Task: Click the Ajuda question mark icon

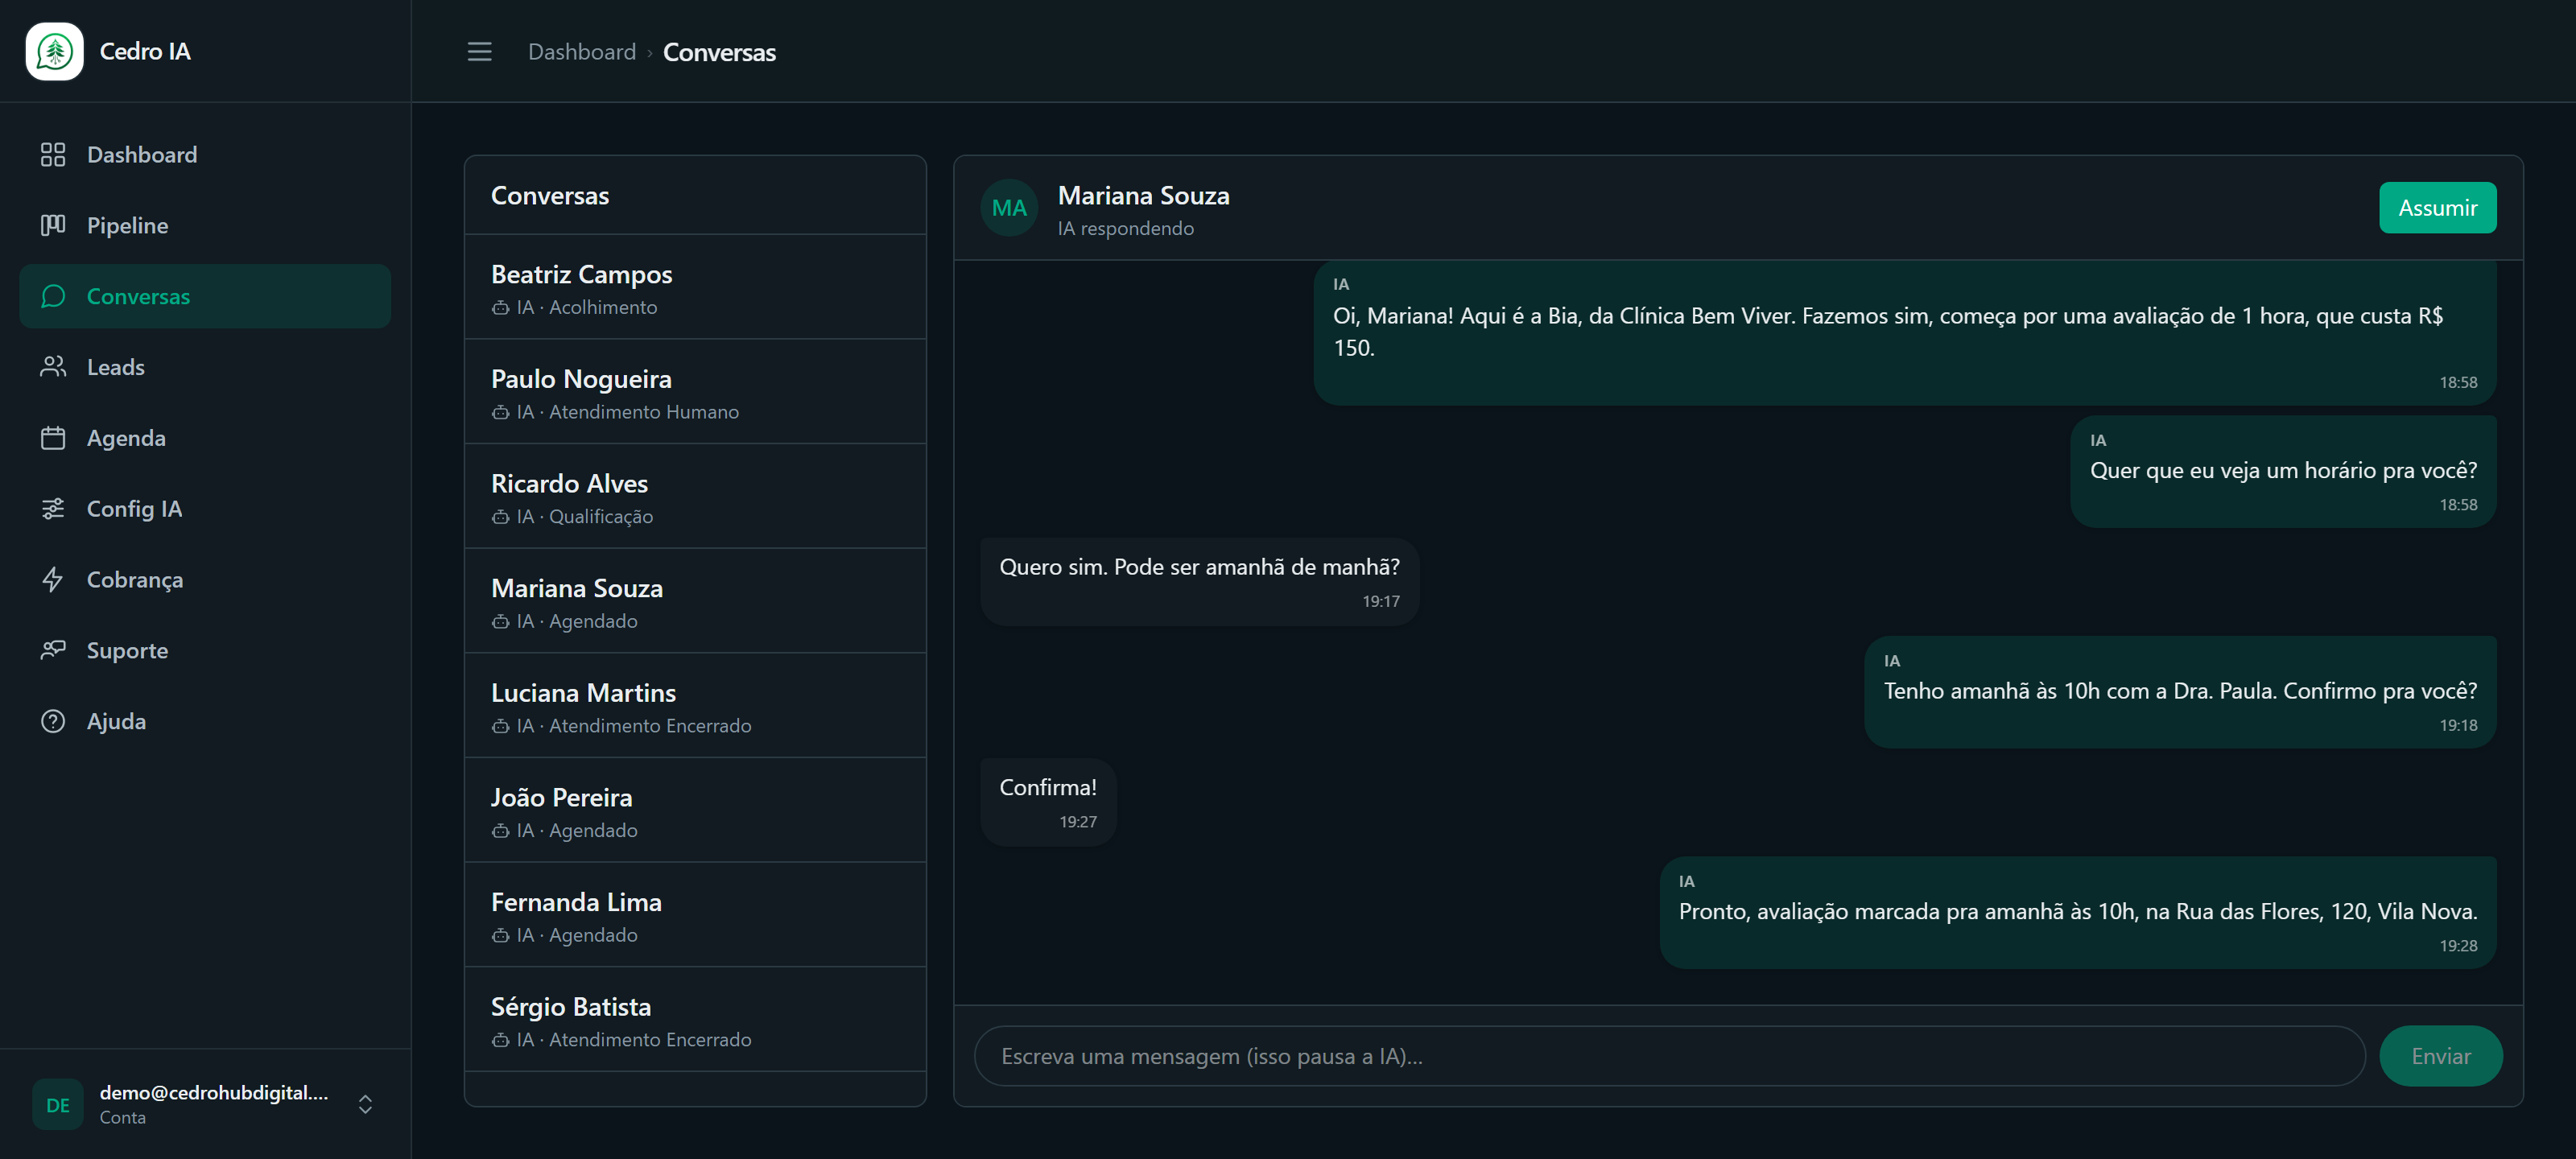Action: [x=53, y=721]
